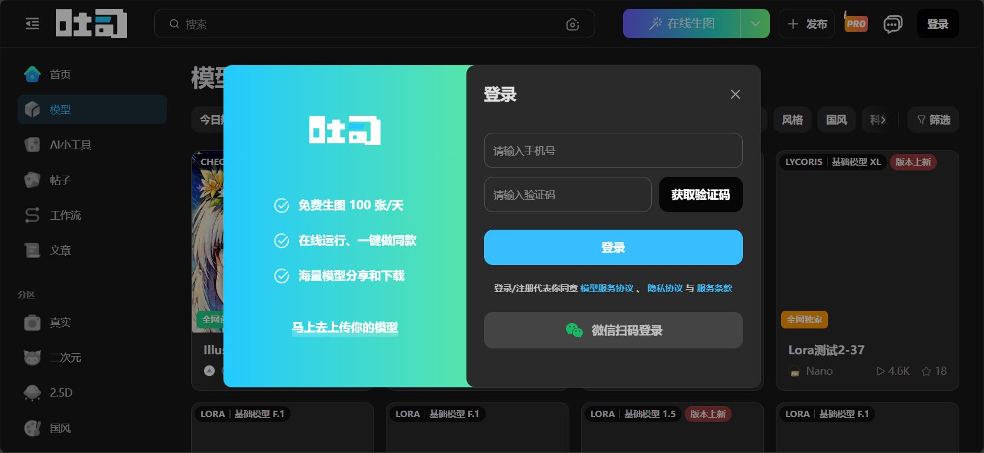Click the dice icon next to AI小工具
Screen dimensions: 984x453
[x=32, y=145]
